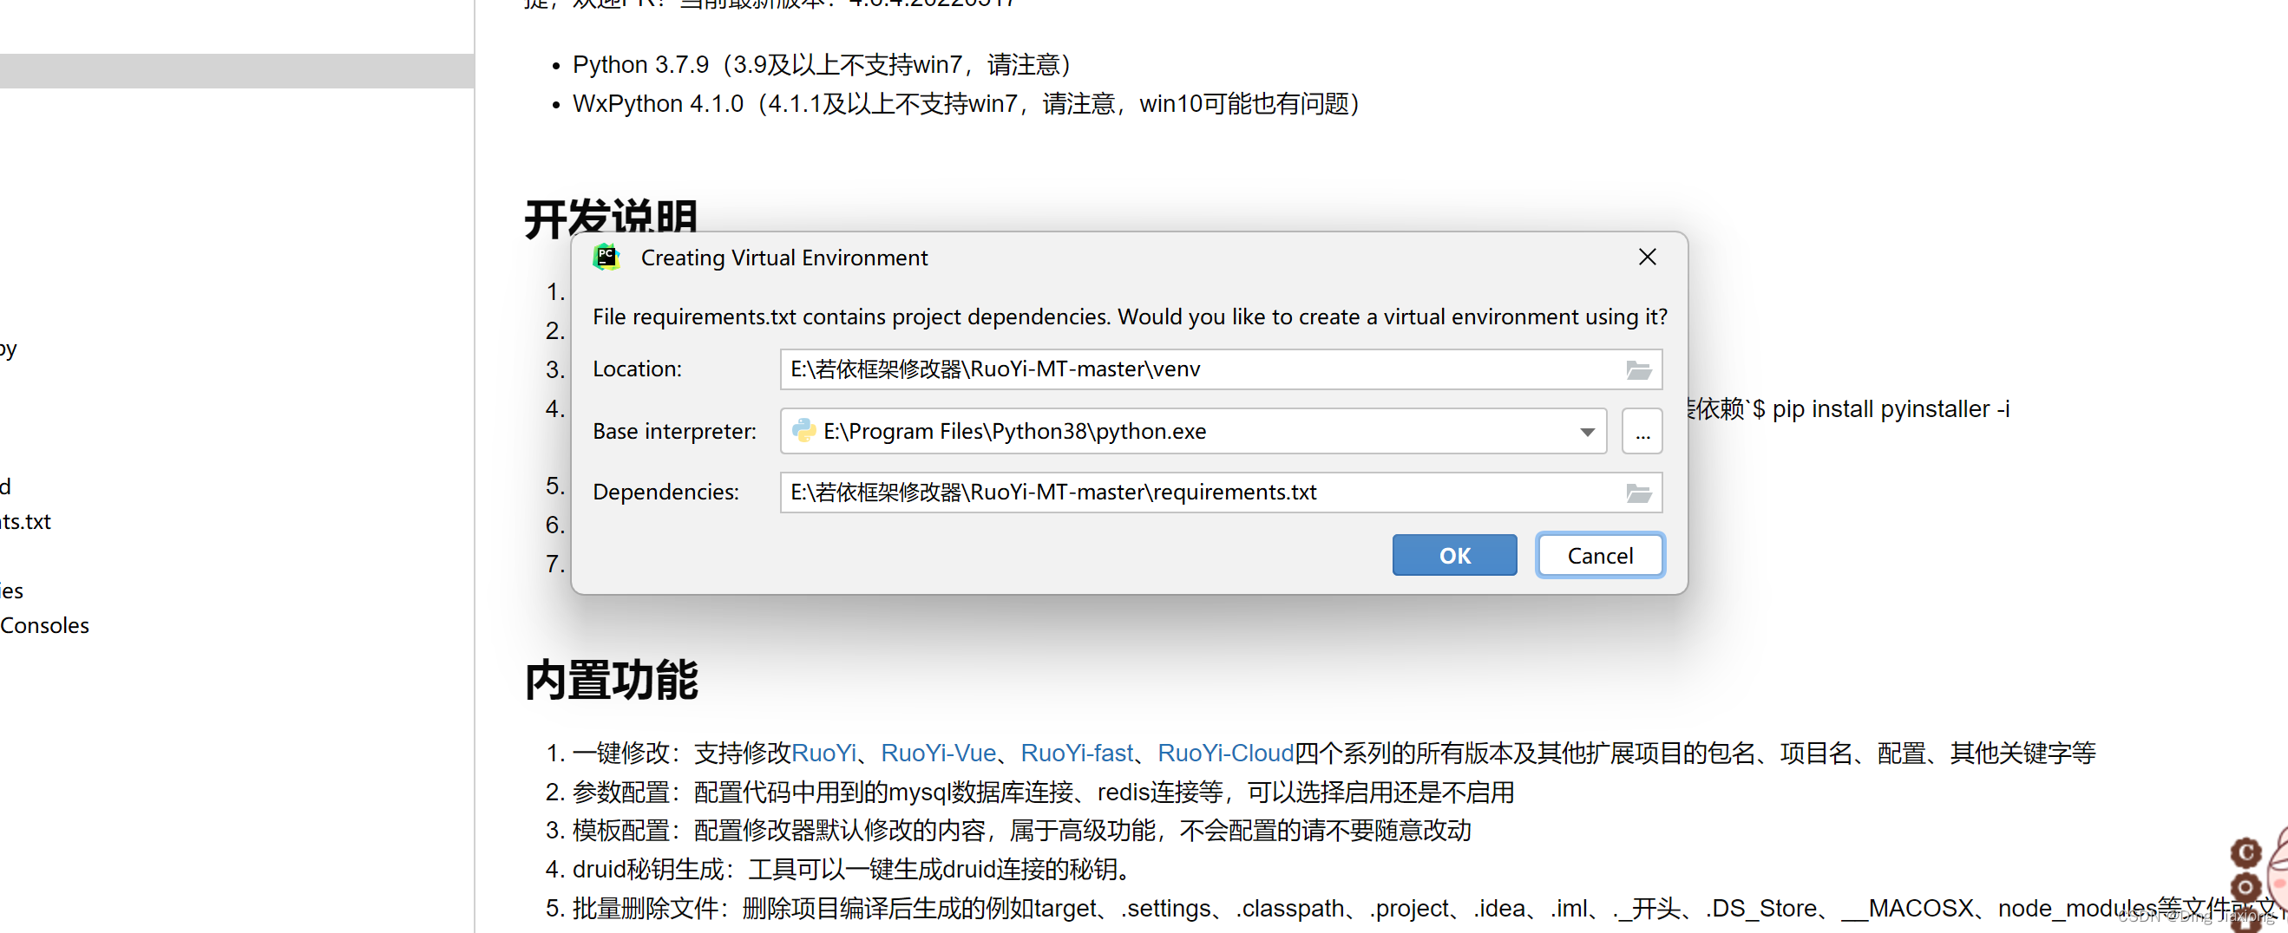
Task: Open the RuoYi link
Action: 823,753
